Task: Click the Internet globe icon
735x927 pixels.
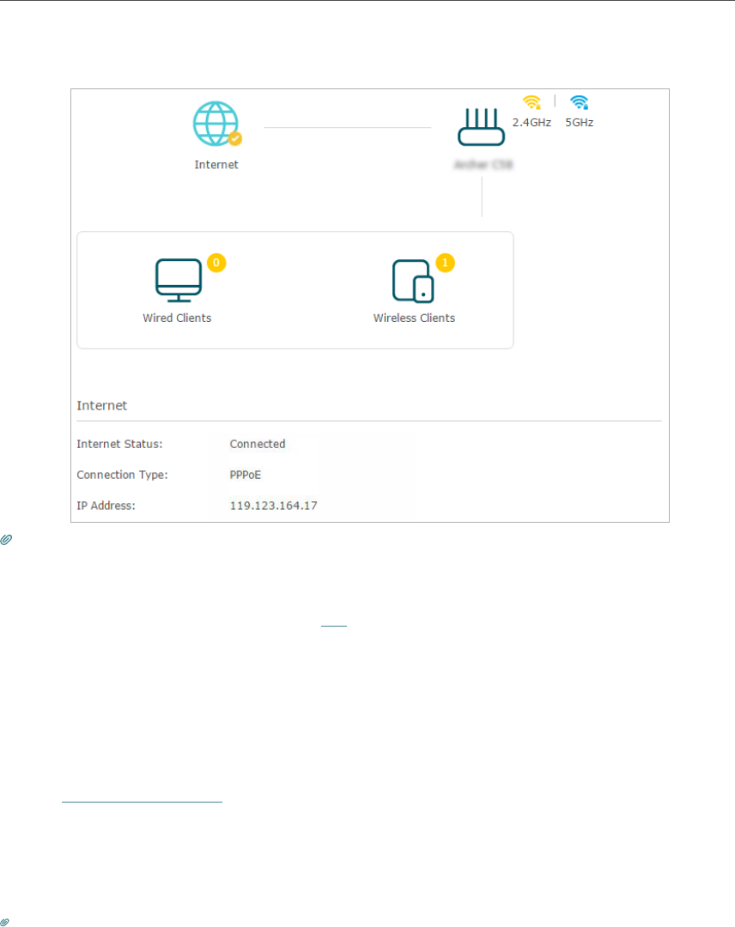Action: 216,124
